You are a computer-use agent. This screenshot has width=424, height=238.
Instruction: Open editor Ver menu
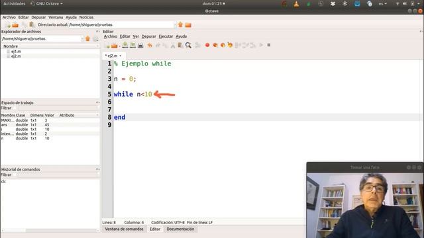pyautogui.click(x=136, y=36)
